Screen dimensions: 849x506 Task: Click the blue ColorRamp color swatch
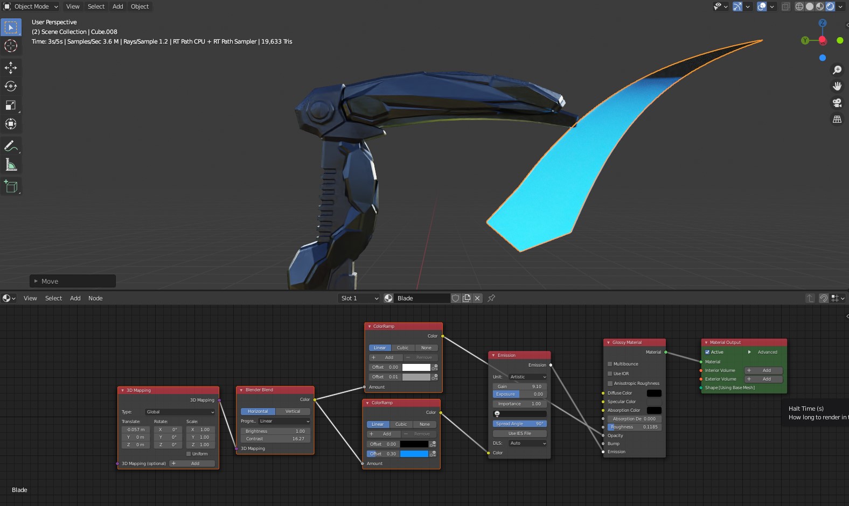(414, 454)
